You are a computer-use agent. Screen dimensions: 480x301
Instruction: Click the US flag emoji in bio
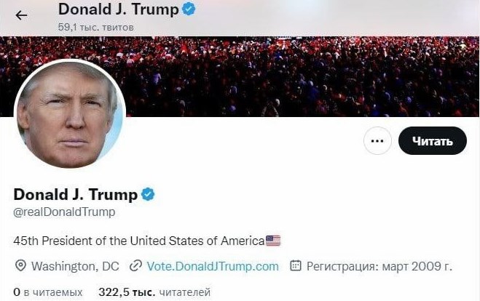click(273, 241)
